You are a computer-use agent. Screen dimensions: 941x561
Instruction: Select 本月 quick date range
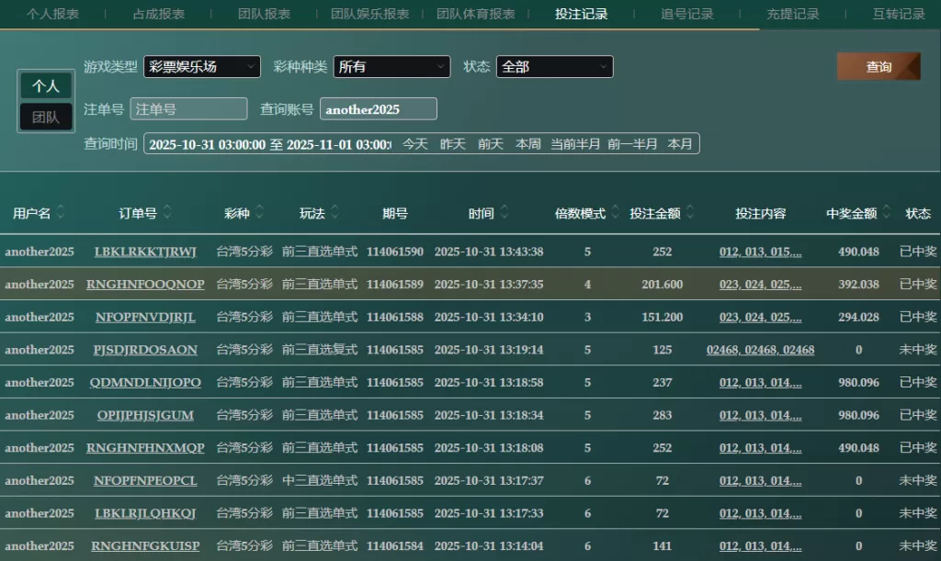point(680,144)
